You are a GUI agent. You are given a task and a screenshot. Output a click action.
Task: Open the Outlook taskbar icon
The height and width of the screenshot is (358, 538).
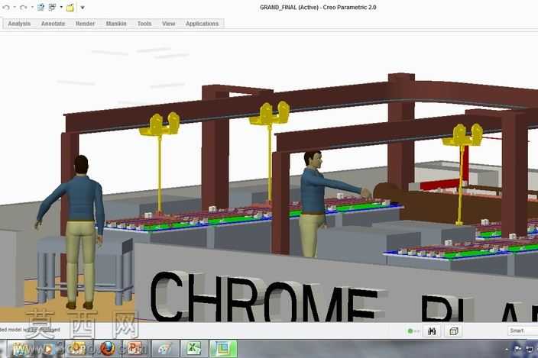(x=77, y=349)
